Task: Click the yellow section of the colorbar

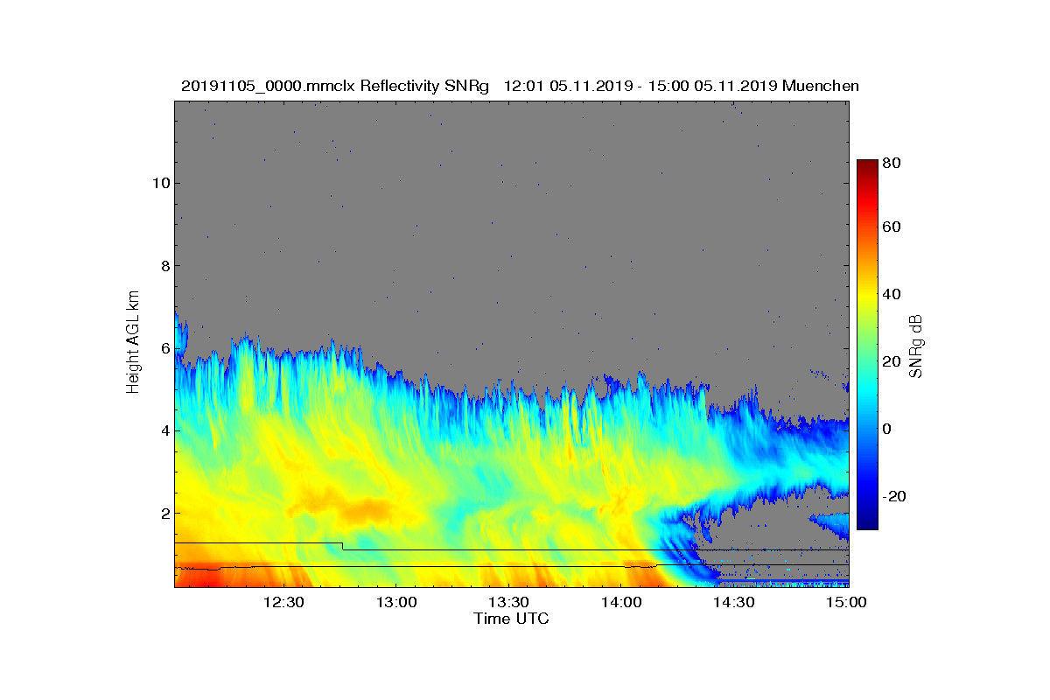Action: point(867,297)
